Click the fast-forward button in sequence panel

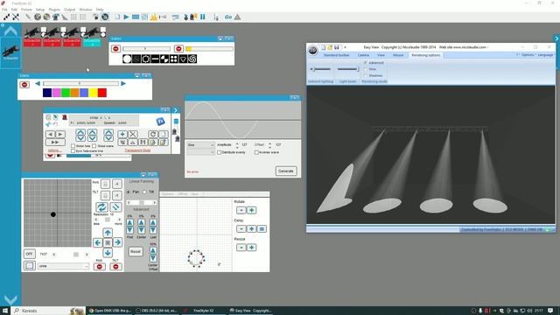click(x=55, y=142)
